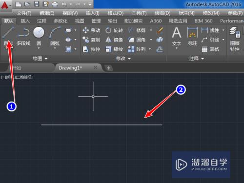The height and width of the screenshot is (183, 244).
Task: Switch to the Annotate (注释) ribbon tab
Action: click(x=41, y=21)
